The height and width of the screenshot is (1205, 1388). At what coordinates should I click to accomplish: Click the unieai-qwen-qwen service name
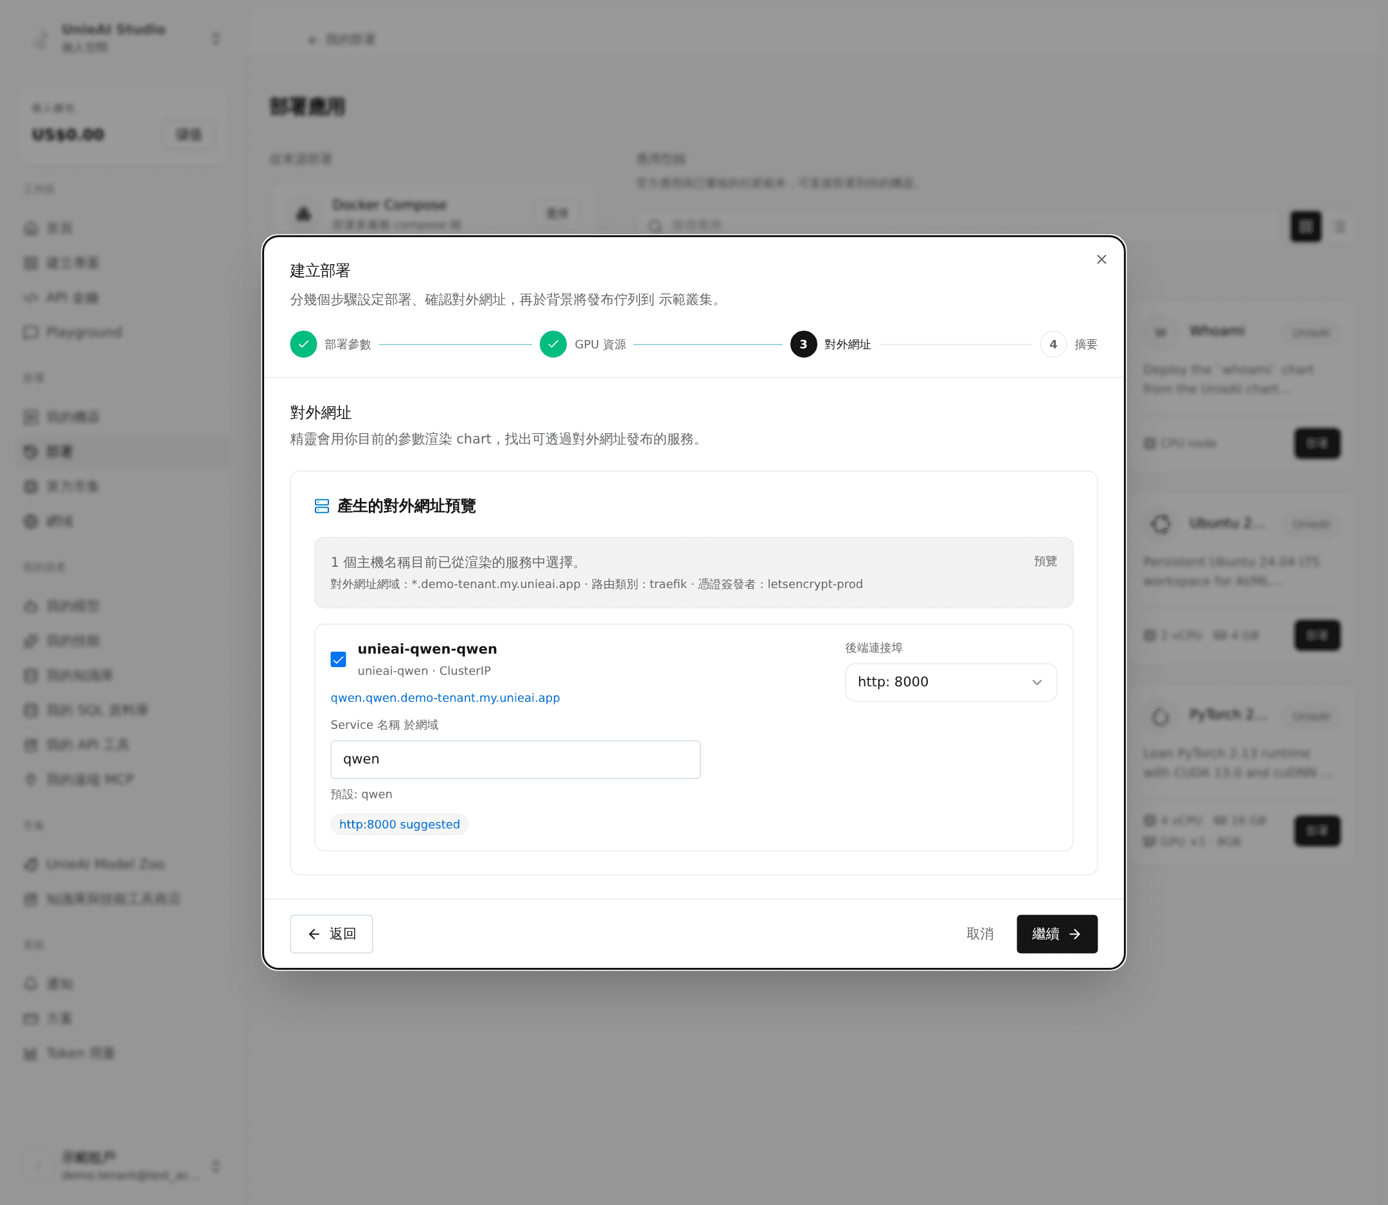(427, 649)
